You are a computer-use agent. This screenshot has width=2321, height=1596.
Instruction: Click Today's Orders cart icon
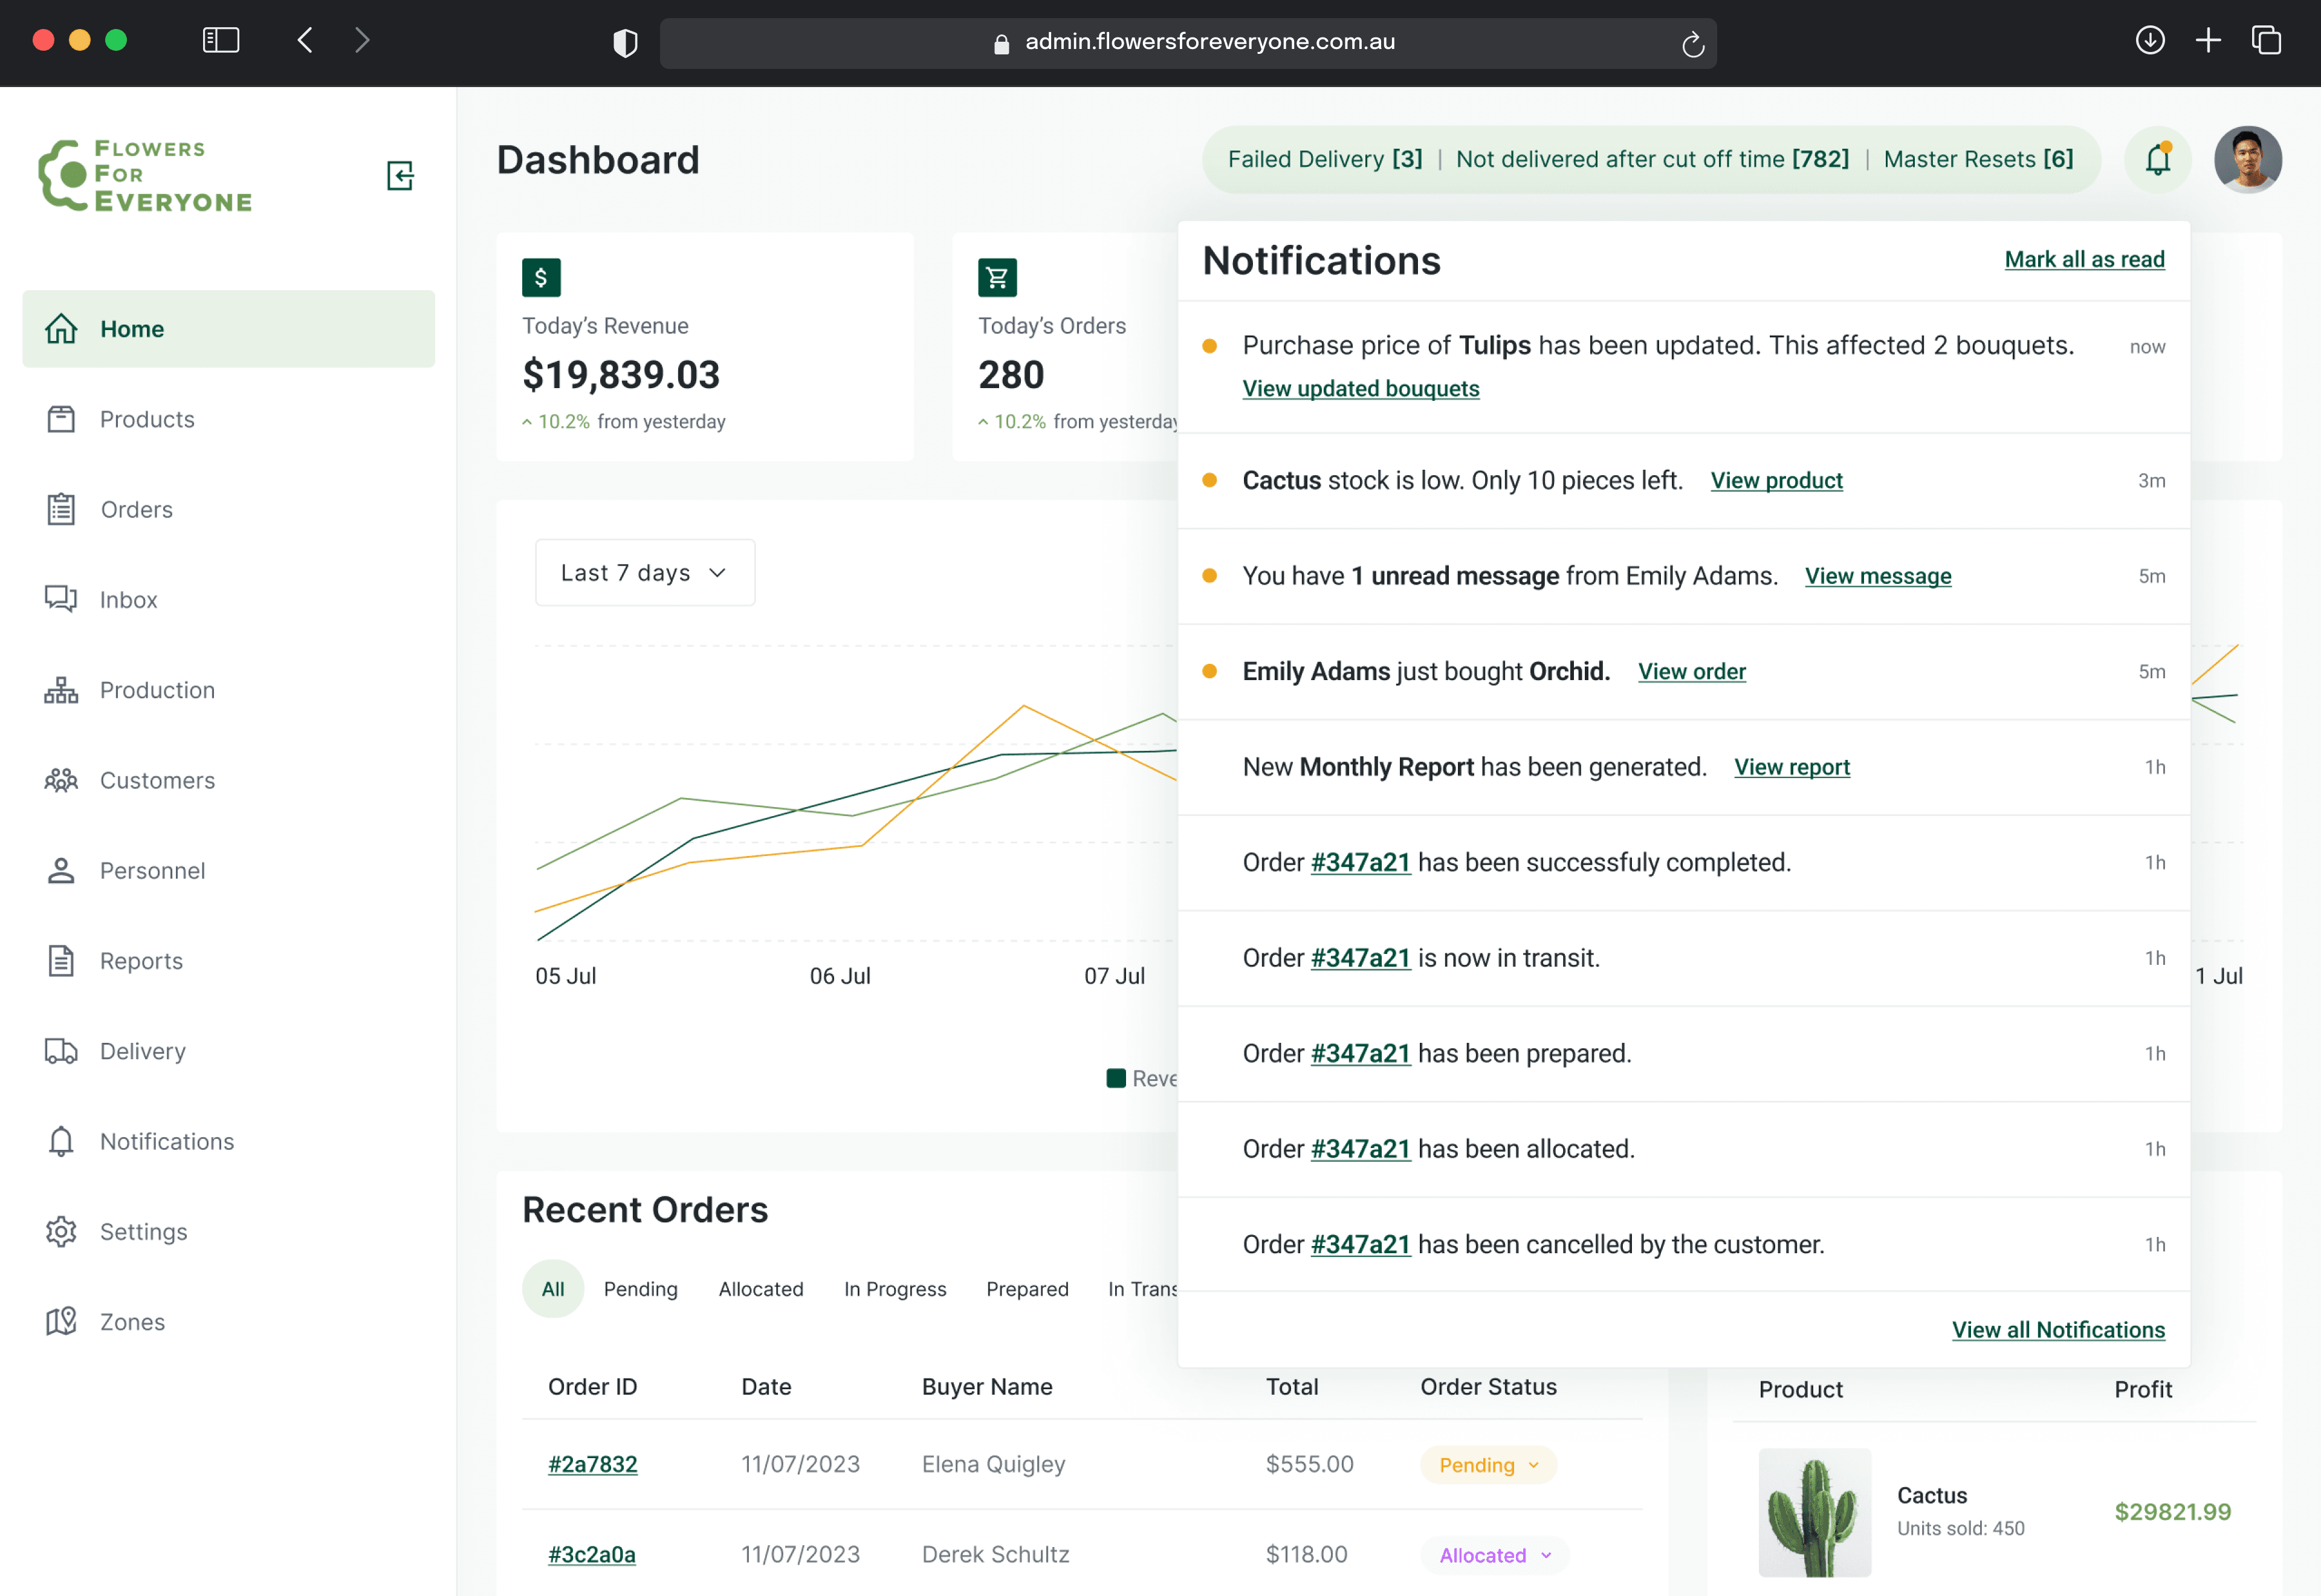[997, 278]
